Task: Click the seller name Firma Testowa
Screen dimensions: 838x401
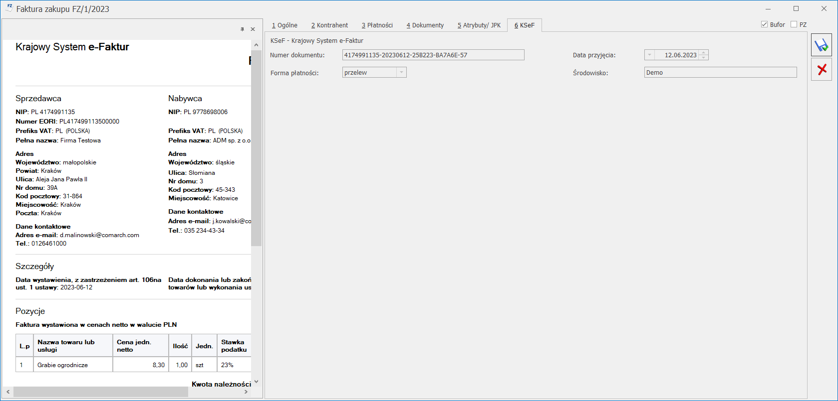Action: (80, 140)
